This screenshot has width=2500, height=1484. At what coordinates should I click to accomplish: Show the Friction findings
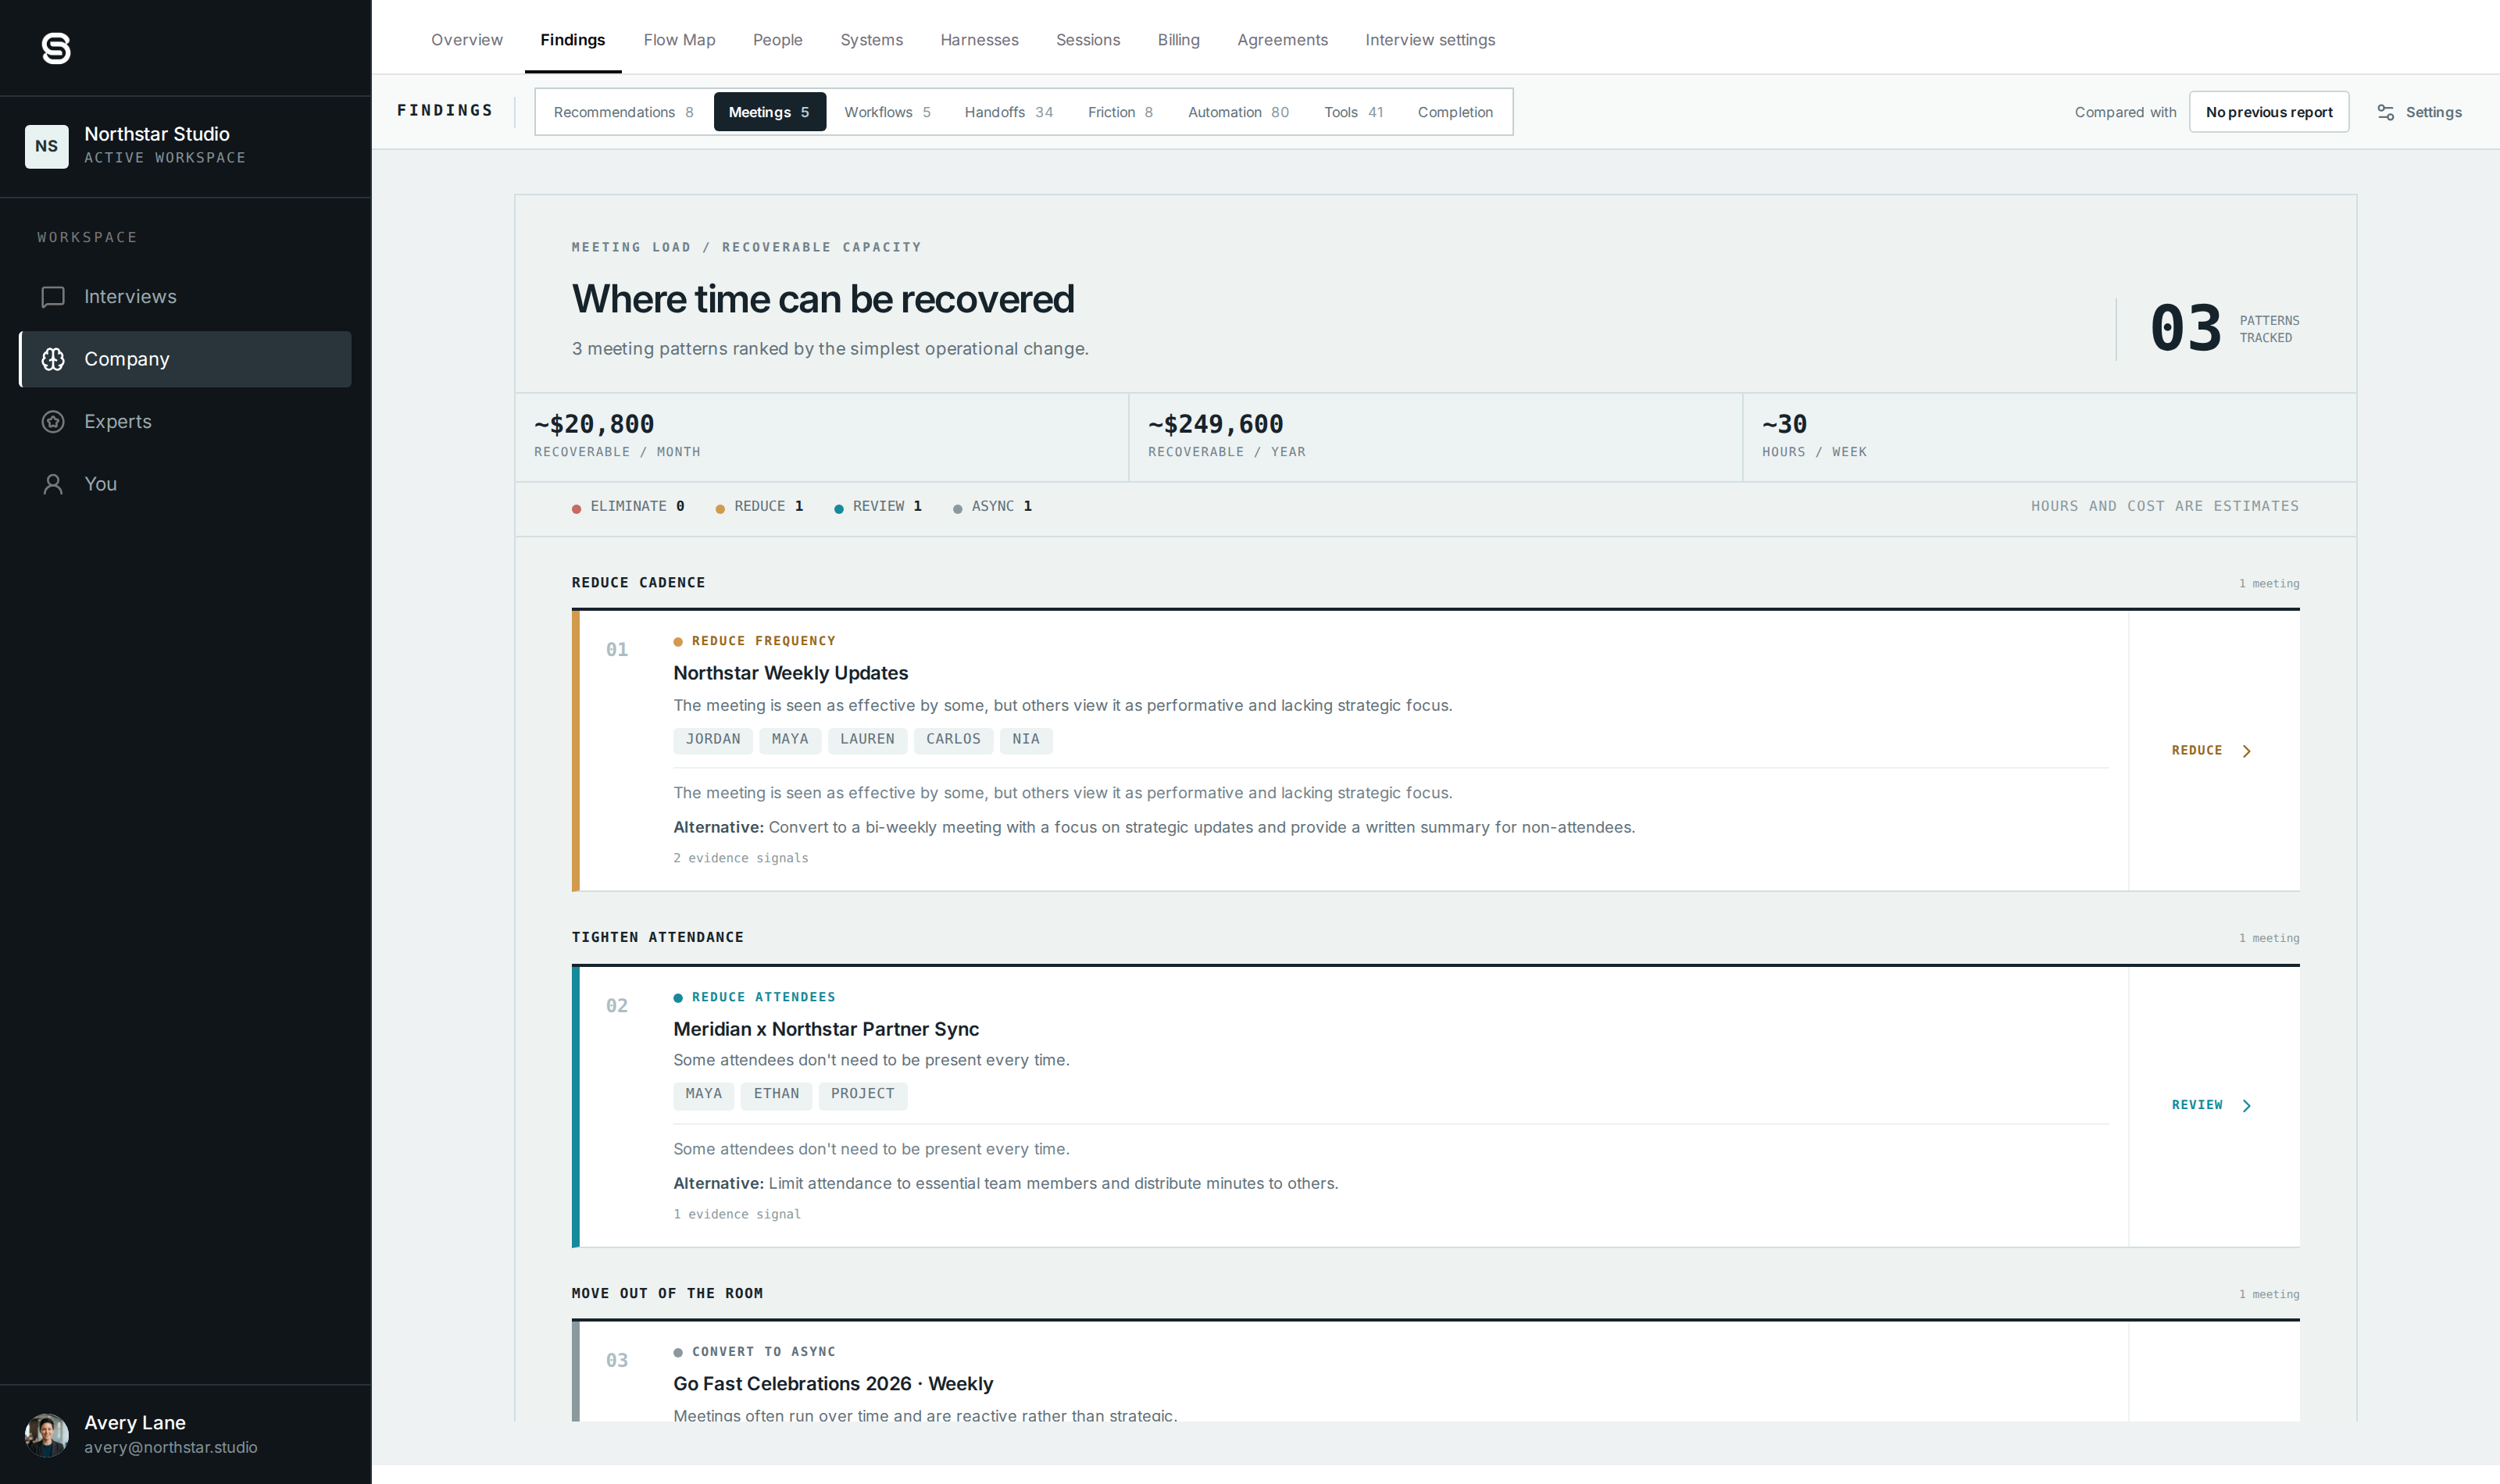[x=1120, y=112]
